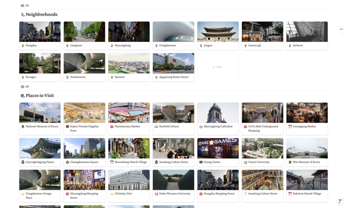Select the pin icon beside Myeongdong
This screenshot has width=347, height=208.
tap(112, 46)
